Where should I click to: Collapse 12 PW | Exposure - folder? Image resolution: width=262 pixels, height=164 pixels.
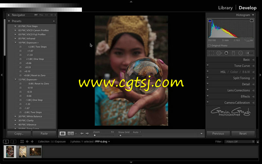pos(15,79)
